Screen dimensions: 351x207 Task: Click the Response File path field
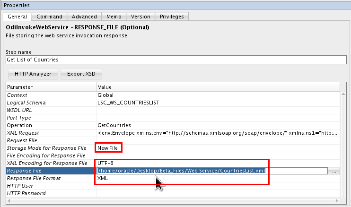pos(212,171)
